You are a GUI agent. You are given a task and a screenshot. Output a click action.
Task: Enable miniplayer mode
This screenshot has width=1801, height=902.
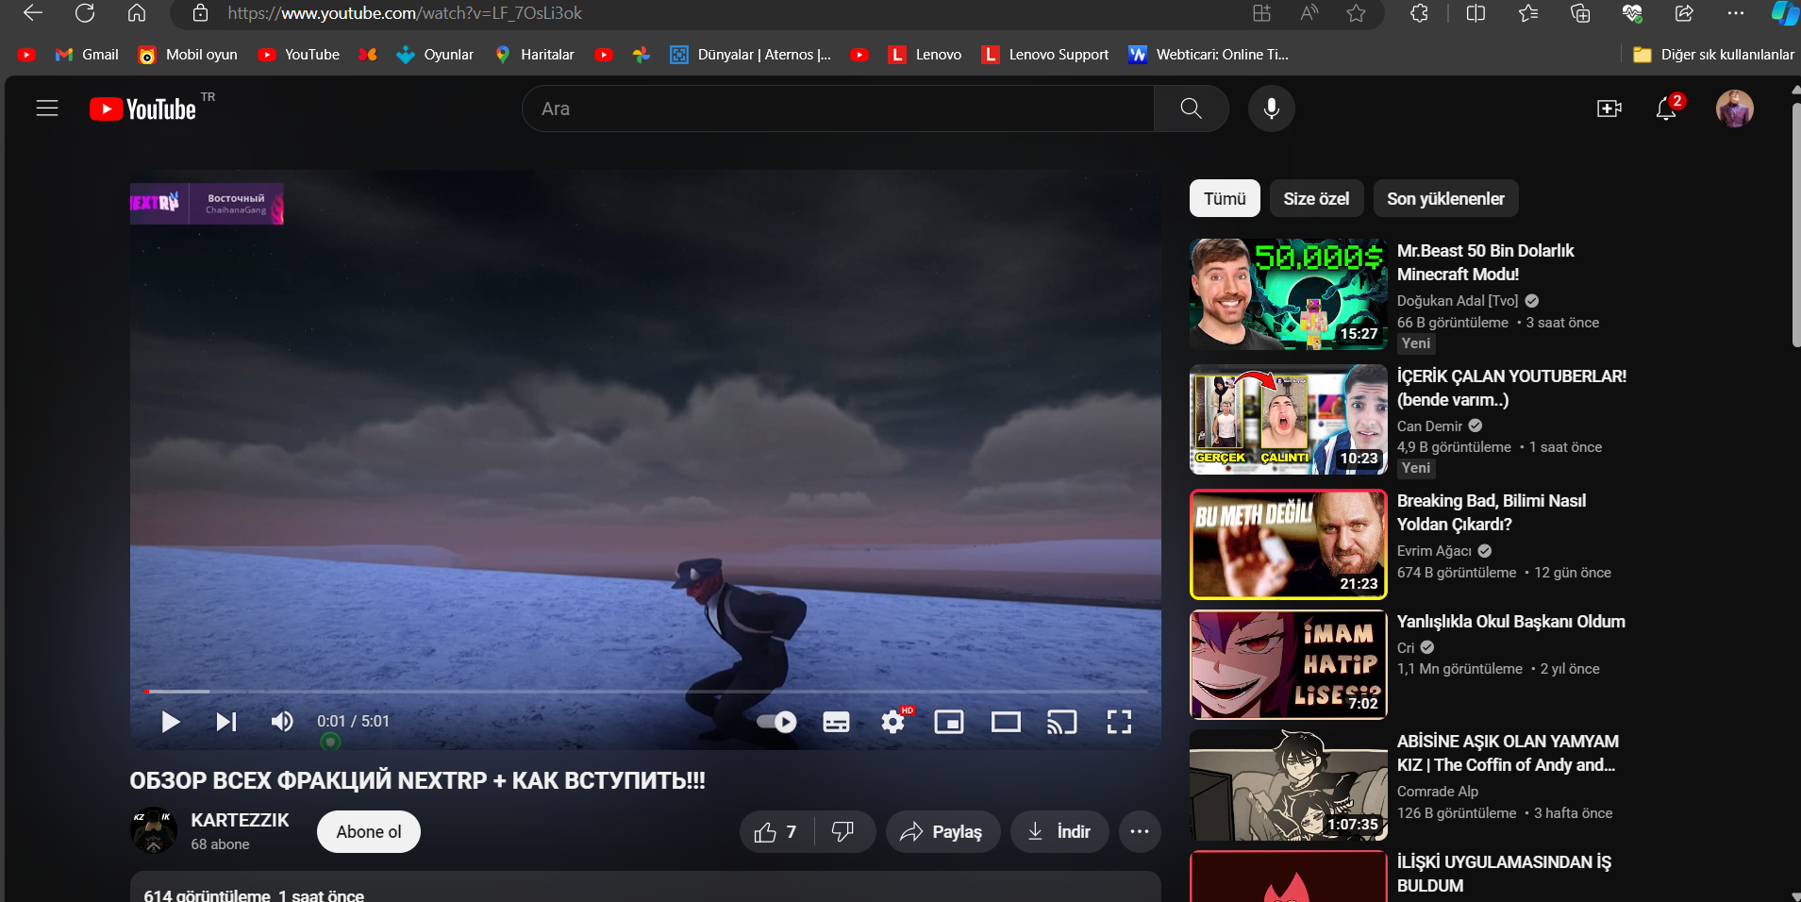pos(949,722)
